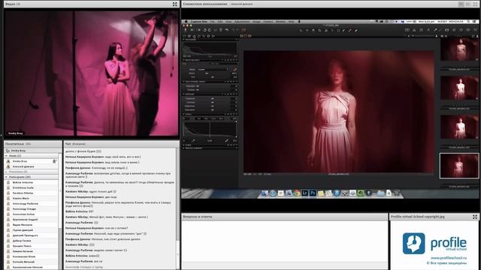Click the Shadow slider handle
This screenshot has width=481, height=270.
[x=198, y=90]
